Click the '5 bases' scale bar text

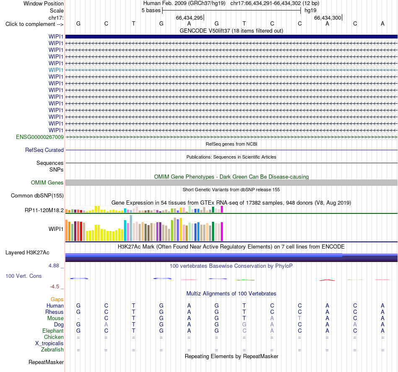click(151, 10)
